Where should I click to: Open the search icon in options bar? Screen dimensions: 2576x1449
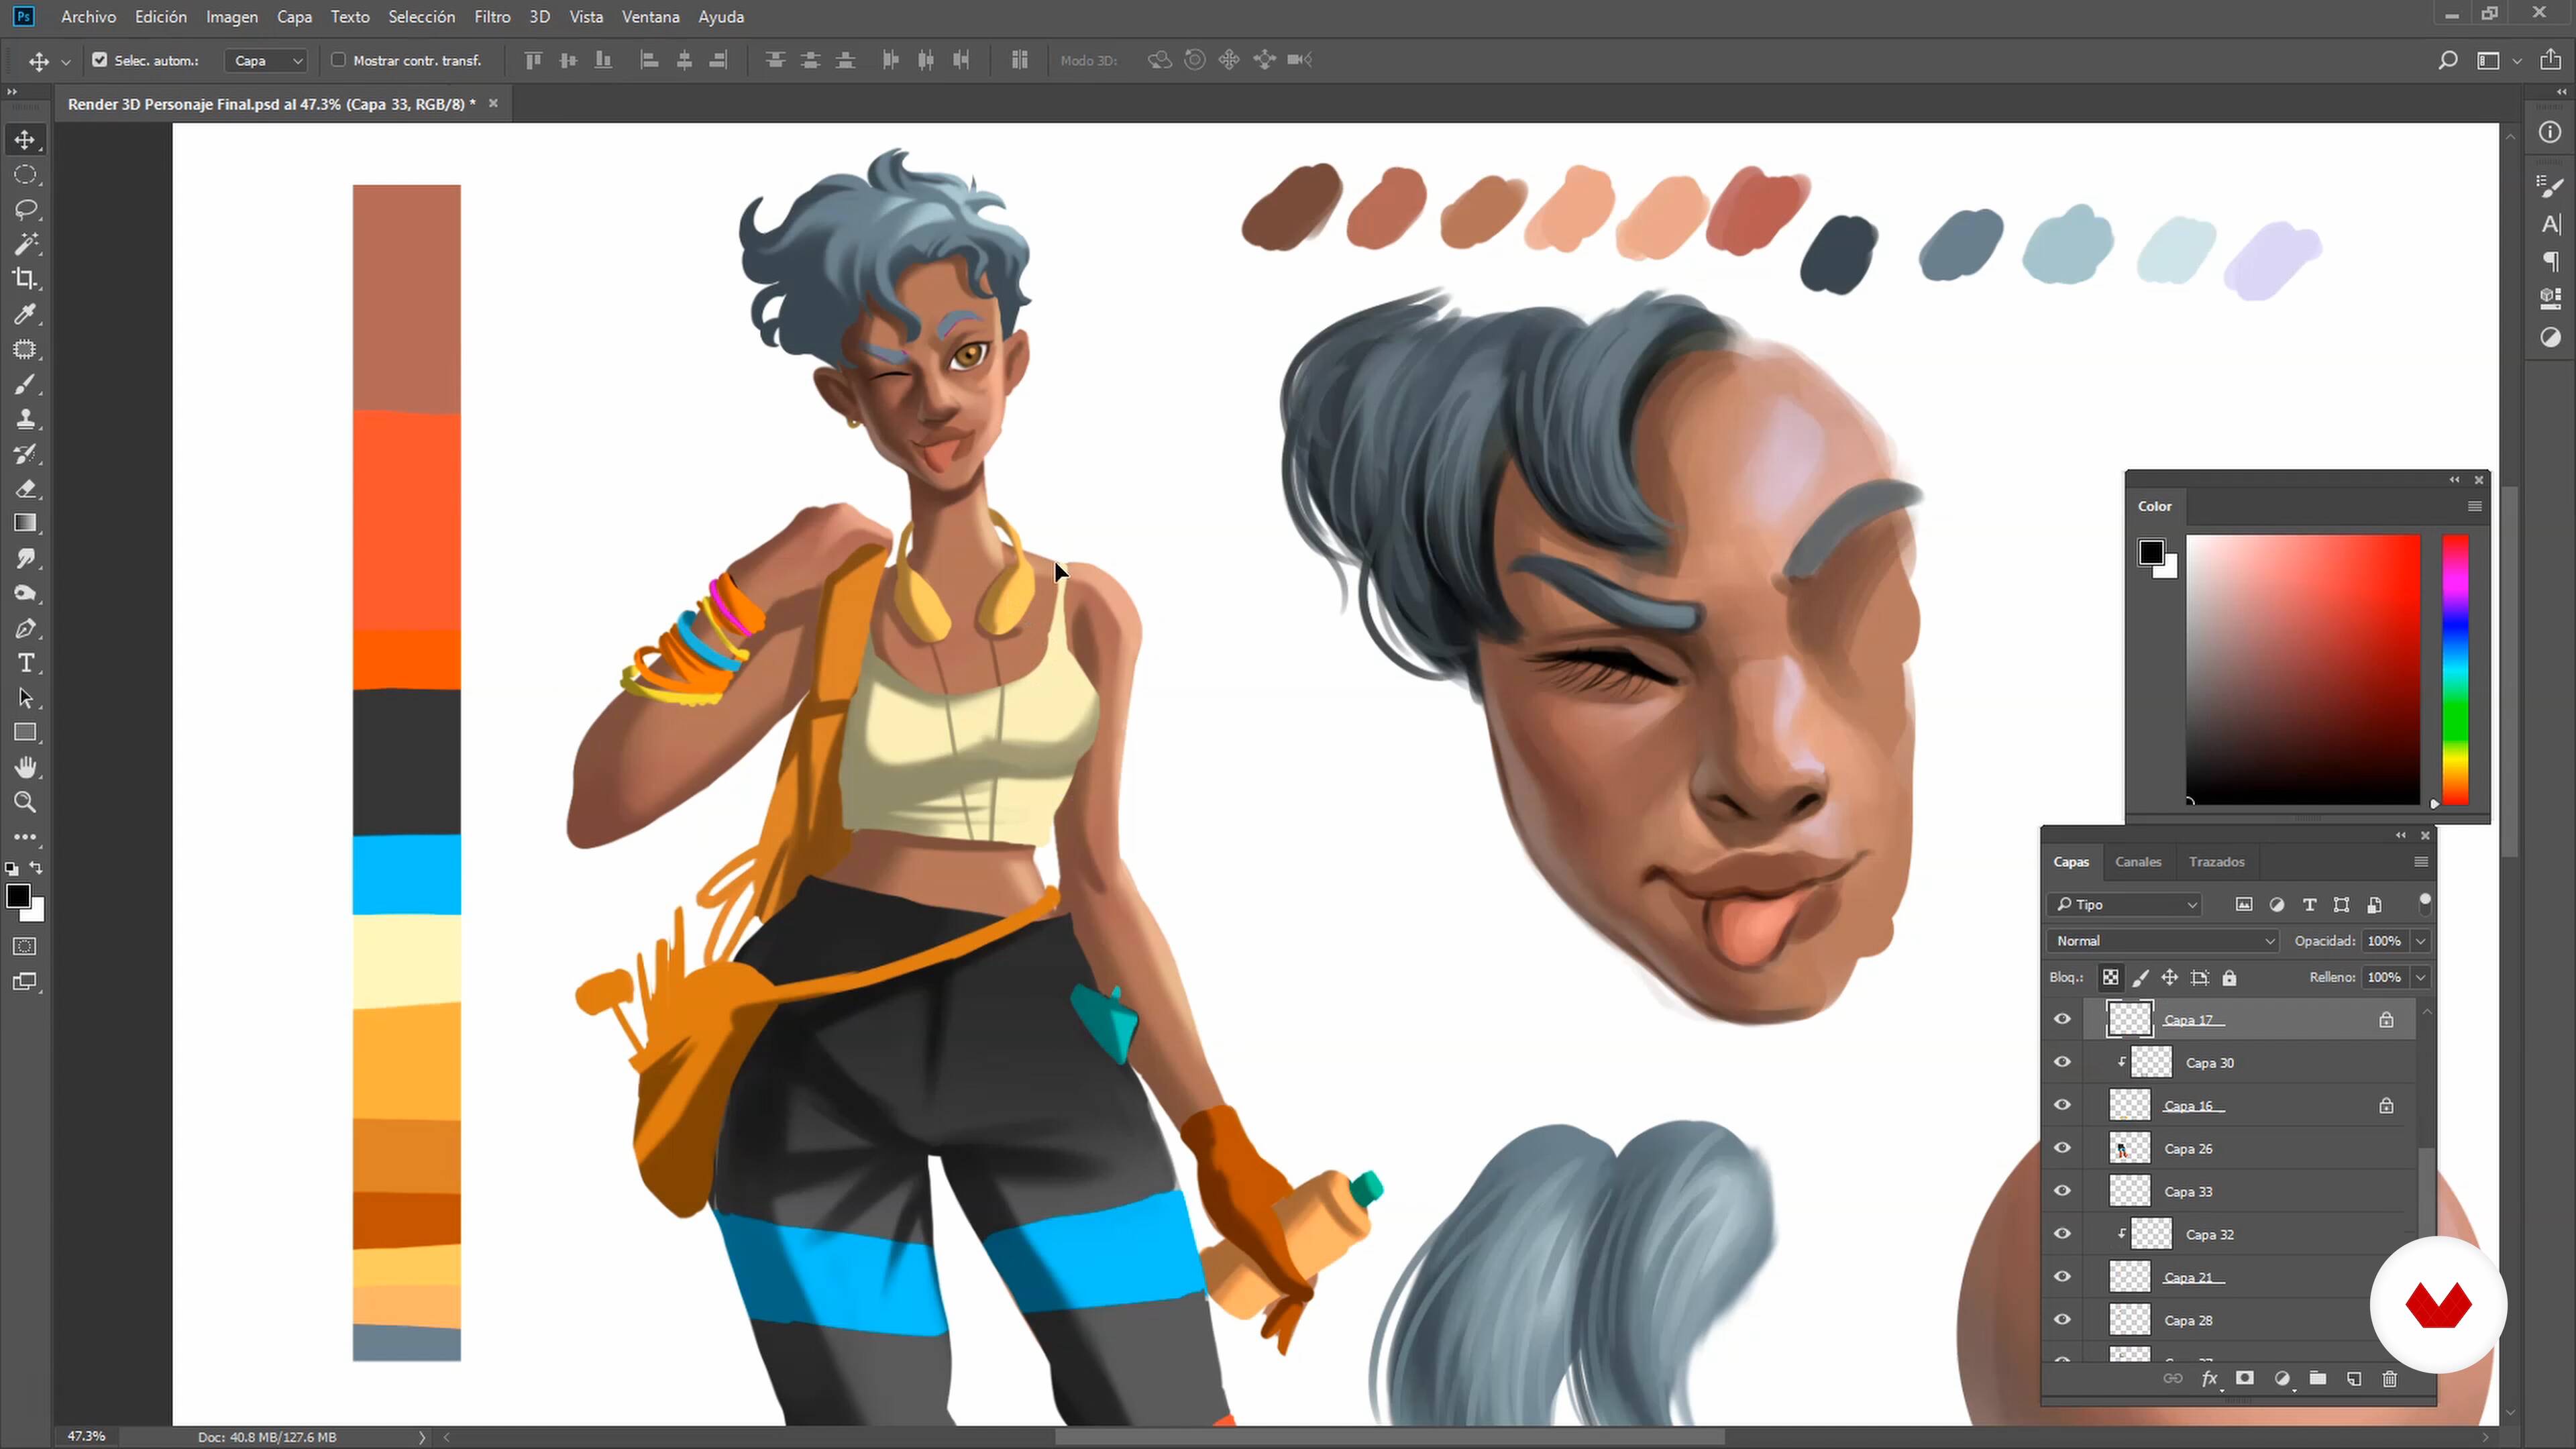tap(2447, 60)
